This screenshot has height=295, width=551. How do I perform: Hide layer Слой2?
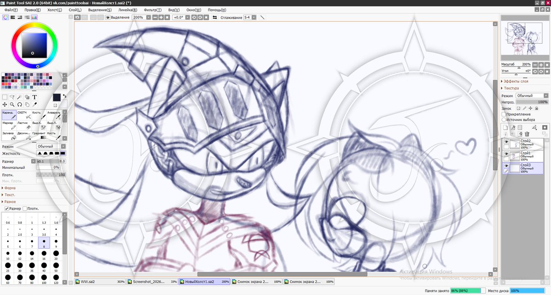click(x=506, y=142)
